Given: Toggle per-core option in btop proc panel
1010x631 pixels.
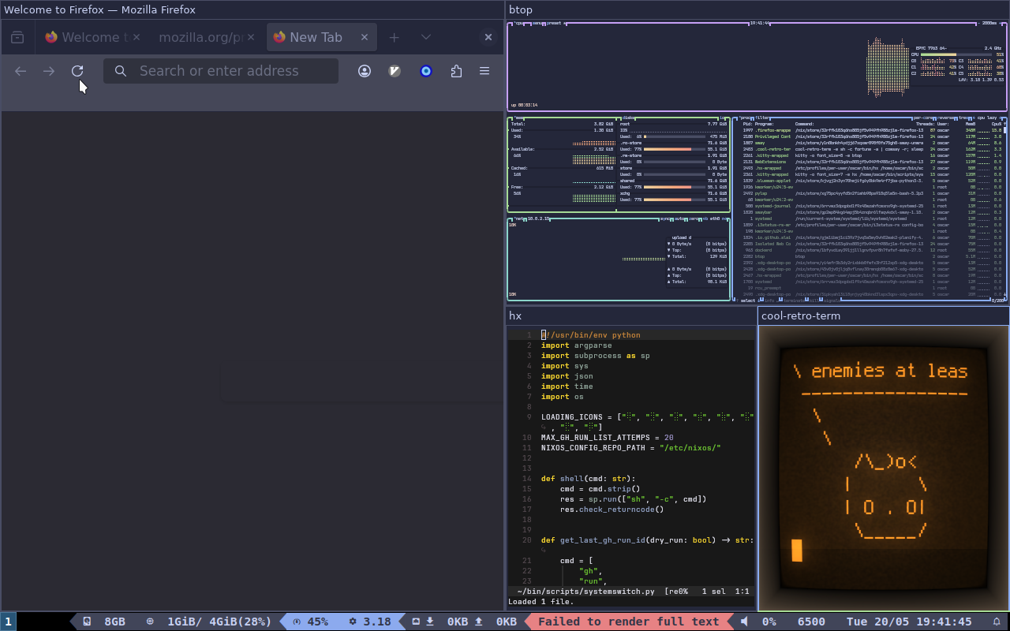Looking at the screenshot, I should click(924, 118).
